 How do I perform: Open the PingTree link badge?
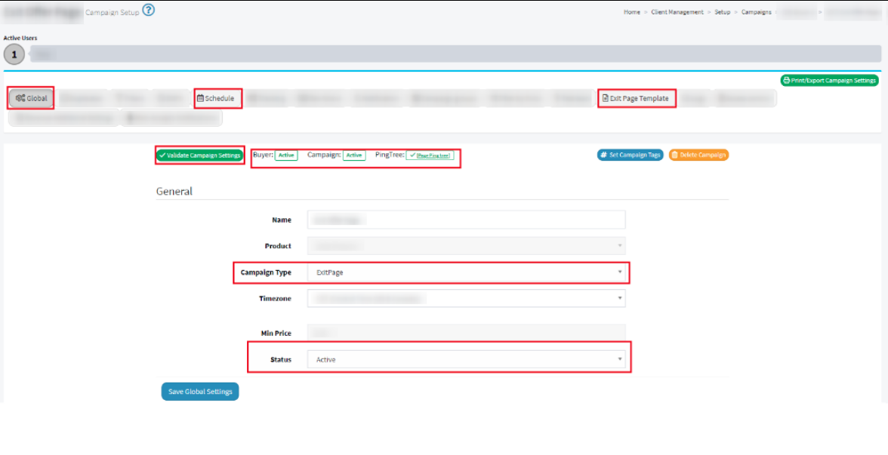(430, 155)
